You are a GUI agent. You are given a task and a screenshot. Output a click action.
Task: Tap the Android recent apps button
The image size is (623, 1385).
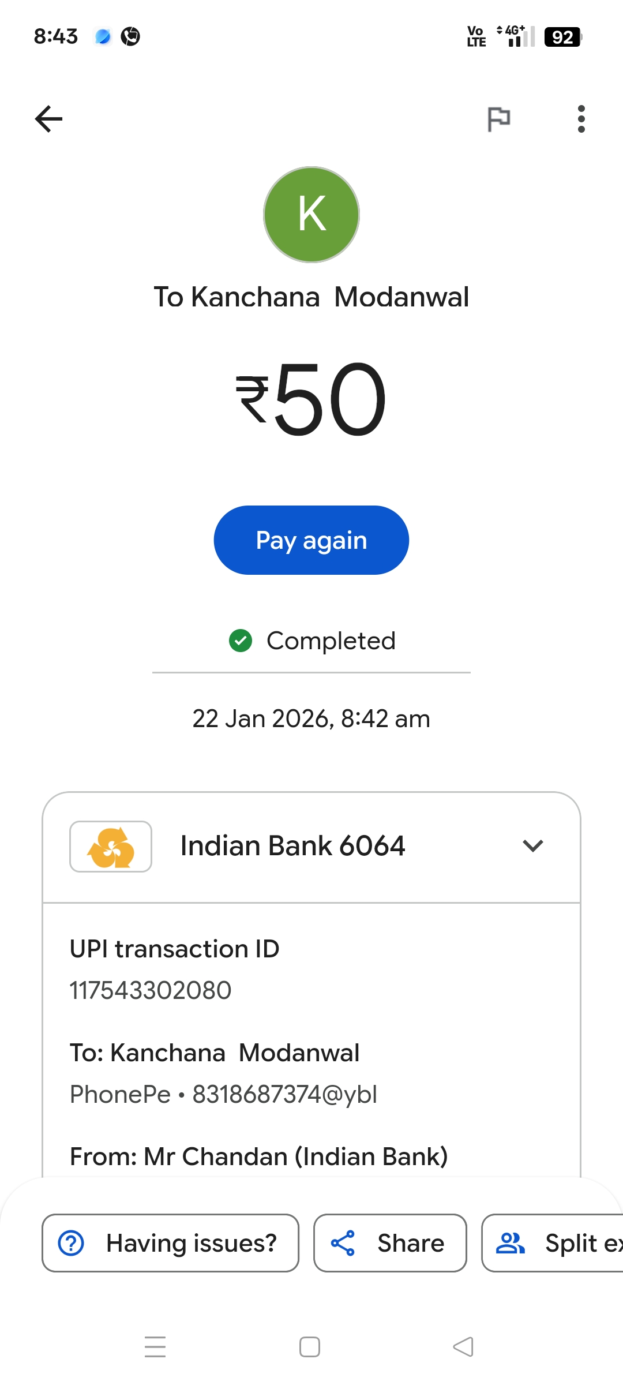pyautogui.click(x=155, y=1347)
